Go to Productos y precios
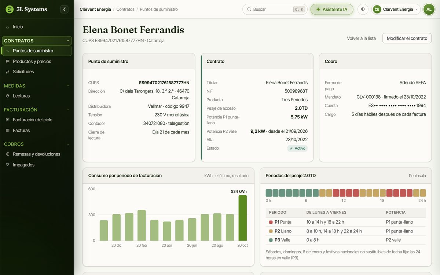This screenshot has width=440, height=275. point(37,62)
